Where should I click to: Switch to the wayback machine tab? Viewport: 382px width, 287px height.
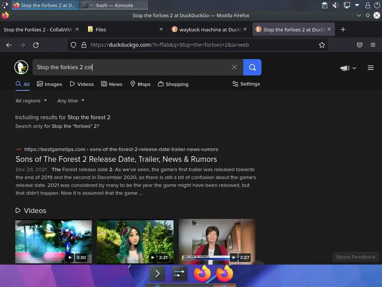[x=210, y=30]
